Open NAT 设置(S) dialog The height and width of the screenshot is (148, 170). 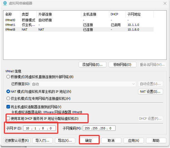[150, 92]
